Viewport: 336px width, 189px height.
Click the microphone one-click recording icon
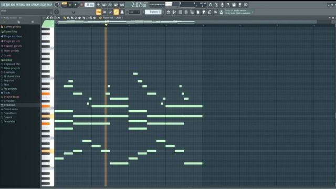click(222, 5)
